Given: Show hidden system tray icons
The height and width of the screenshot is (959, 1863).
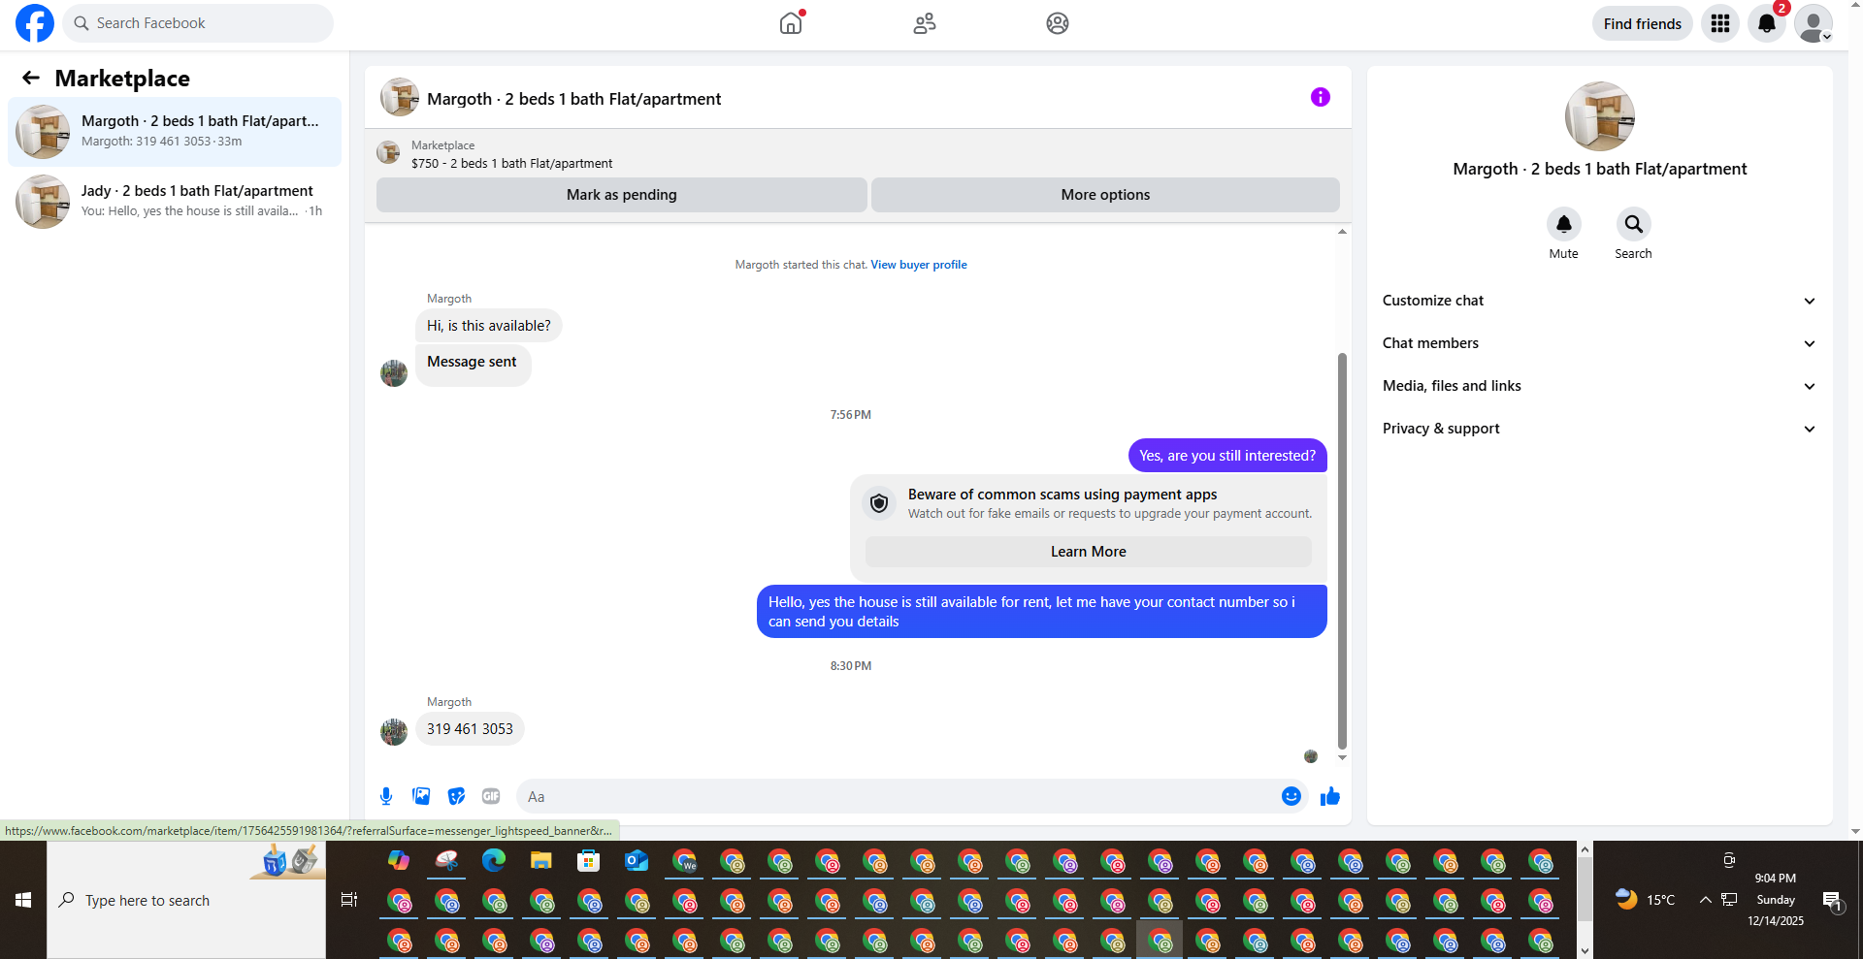Looking at the screenshot, I should [x=1705, y=900].
